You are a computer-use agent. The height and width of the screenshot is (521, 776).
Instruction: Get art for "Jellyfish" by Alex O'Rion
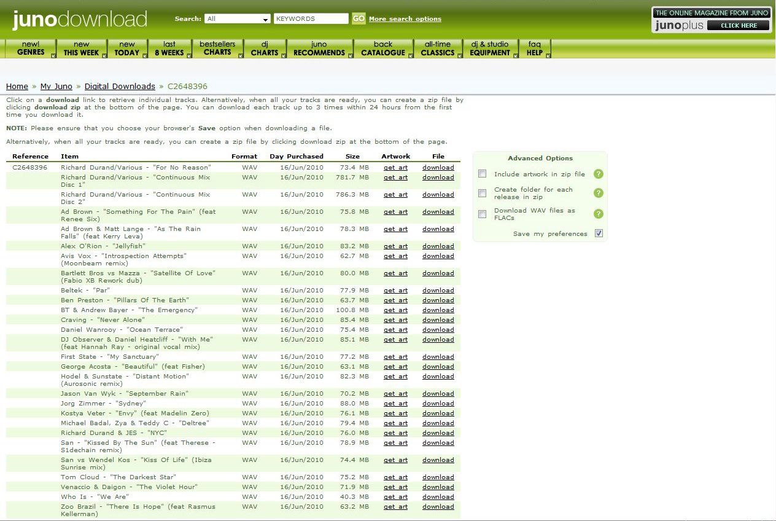(395, 246)
